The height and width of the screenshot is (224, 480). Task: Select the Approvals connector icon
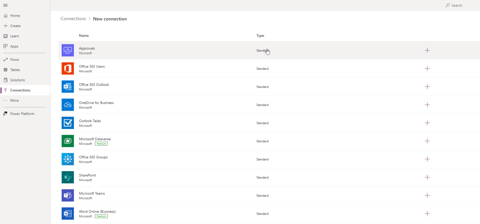click(67, 50)
